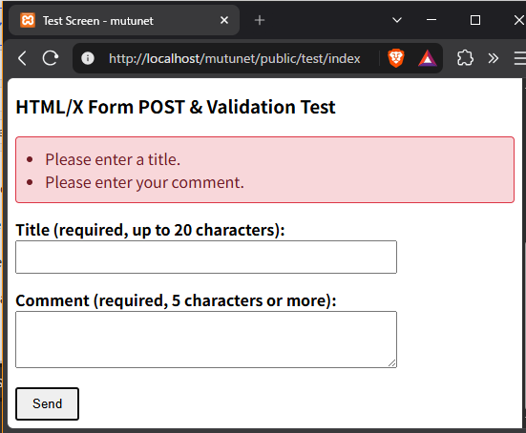Click the Send button
The width and height of the screenshot is (526, 433).
pyautogui.click(x=48, y=403)
